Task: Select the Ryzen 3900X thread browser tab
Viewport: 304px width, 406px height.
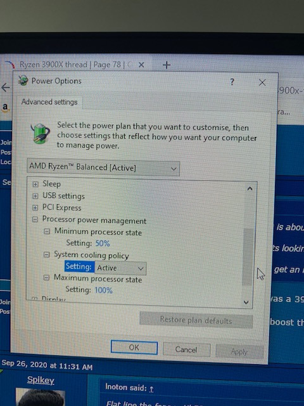Action: click(75, 65)
